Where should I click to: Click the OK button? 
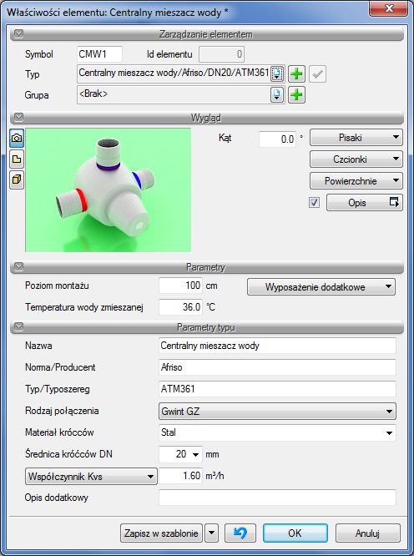pyautogui.click(x=295, y=533)
